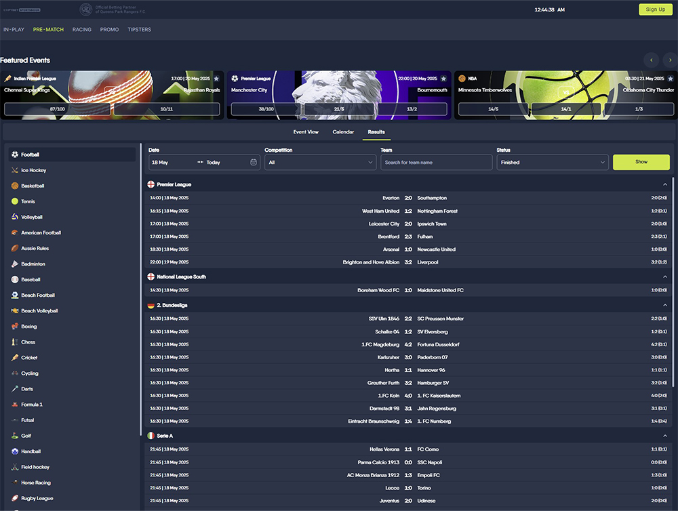Select Field hockey sticks icon
Viewport: 678px width, 511px height.
click(x=15, y=467)
